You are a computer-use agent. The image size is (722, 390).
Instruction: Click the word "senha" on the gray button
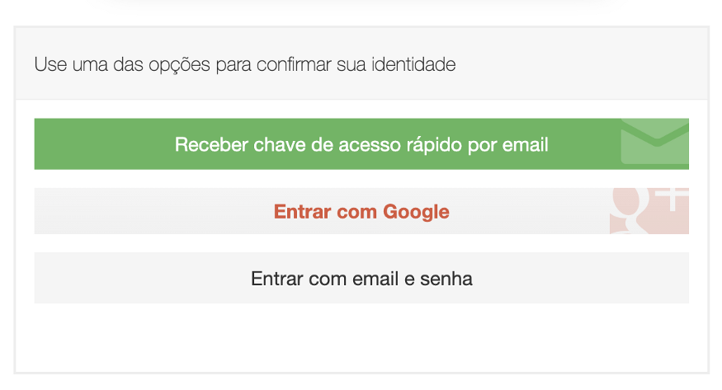[x=446, y=279]
